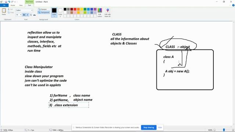The height and width of the screenshot is (132, 235).
Task: Adjust the zoom slider handle
Action: click(x=224, y=130)
